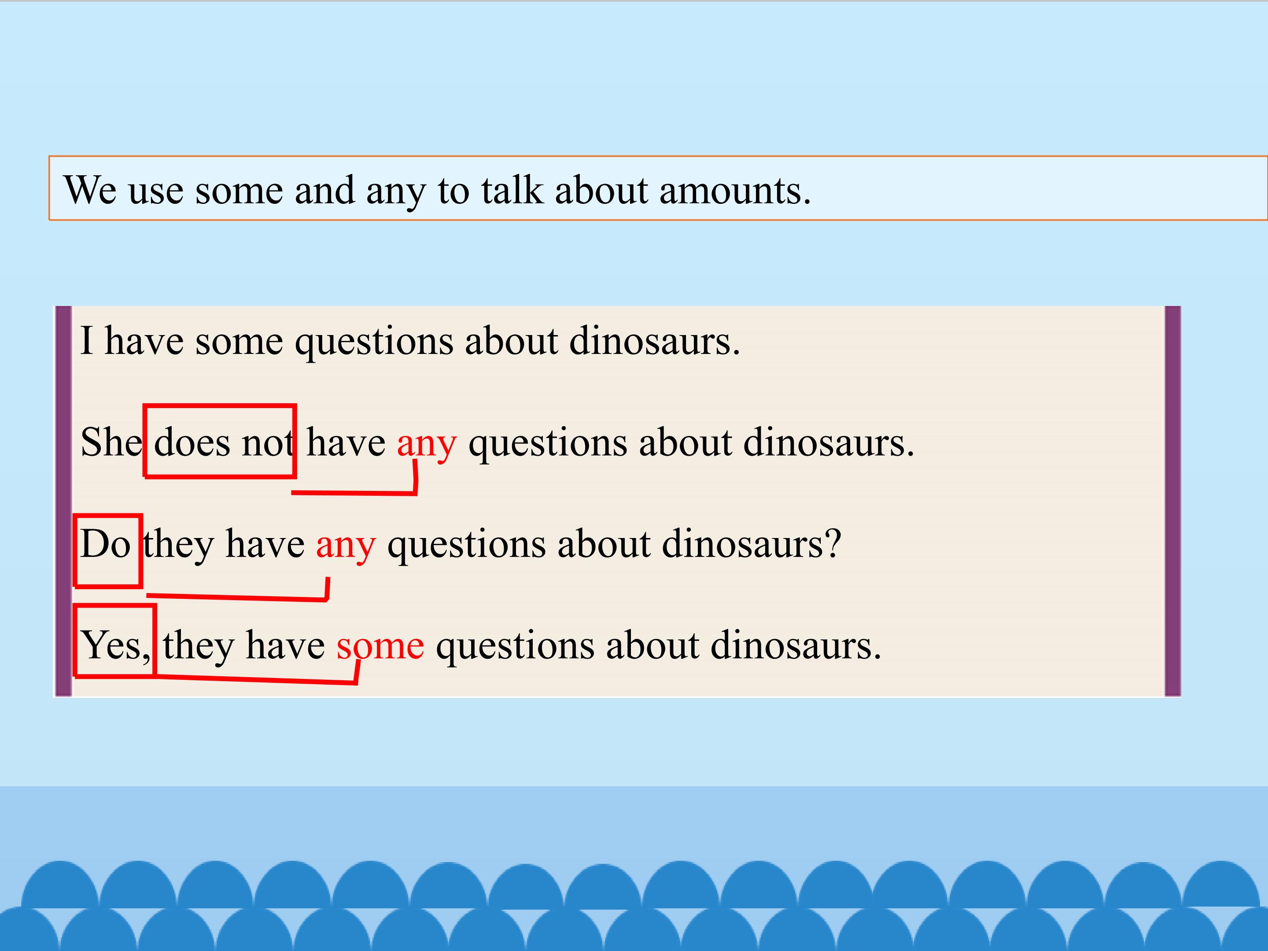Click the red word 'any' in the She sentence
Image resolution: width=1268 pixels, height=951 pixels.
427,445
